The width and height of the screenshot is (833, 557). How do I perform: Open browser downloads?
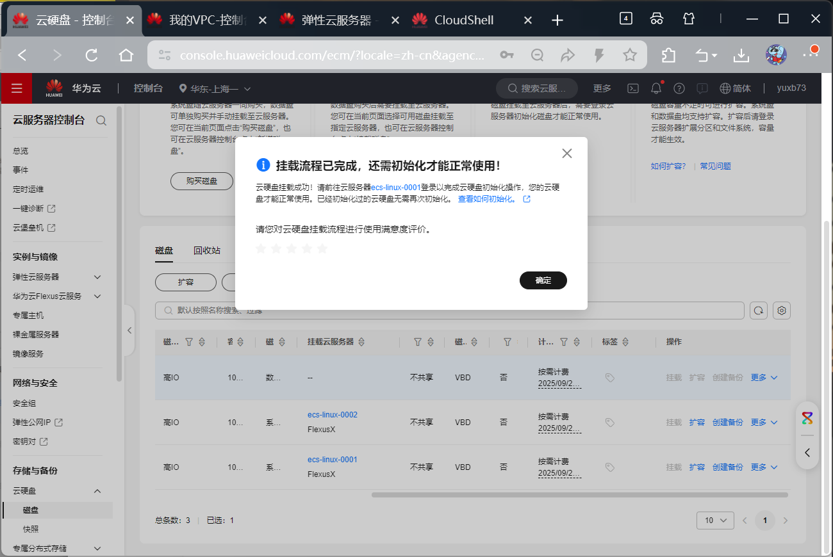(x=741, y=55)
